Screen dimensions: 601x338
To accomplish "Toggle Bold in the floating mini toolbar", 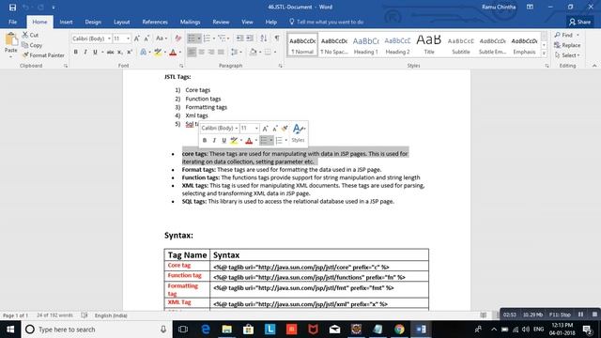I will click(205, 140).
